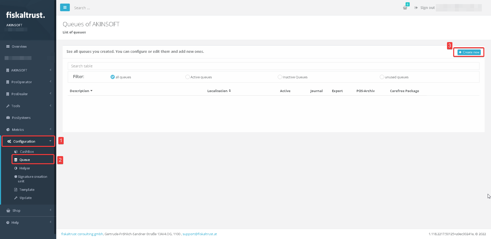Image resolution: width=491 pixels, height=239 pixels.
Task: Click the Metrics pie chart icon
Action: tap(8, 130)
